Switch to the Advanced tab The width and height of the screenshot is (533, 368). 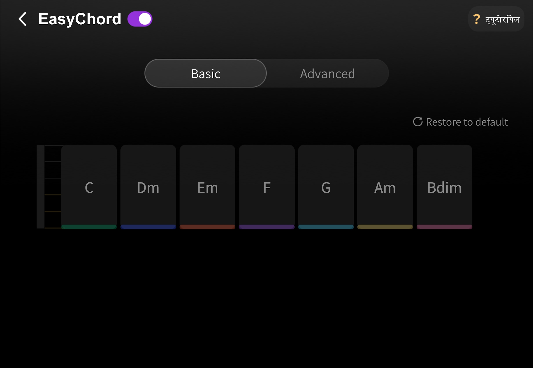click(327, 73)
